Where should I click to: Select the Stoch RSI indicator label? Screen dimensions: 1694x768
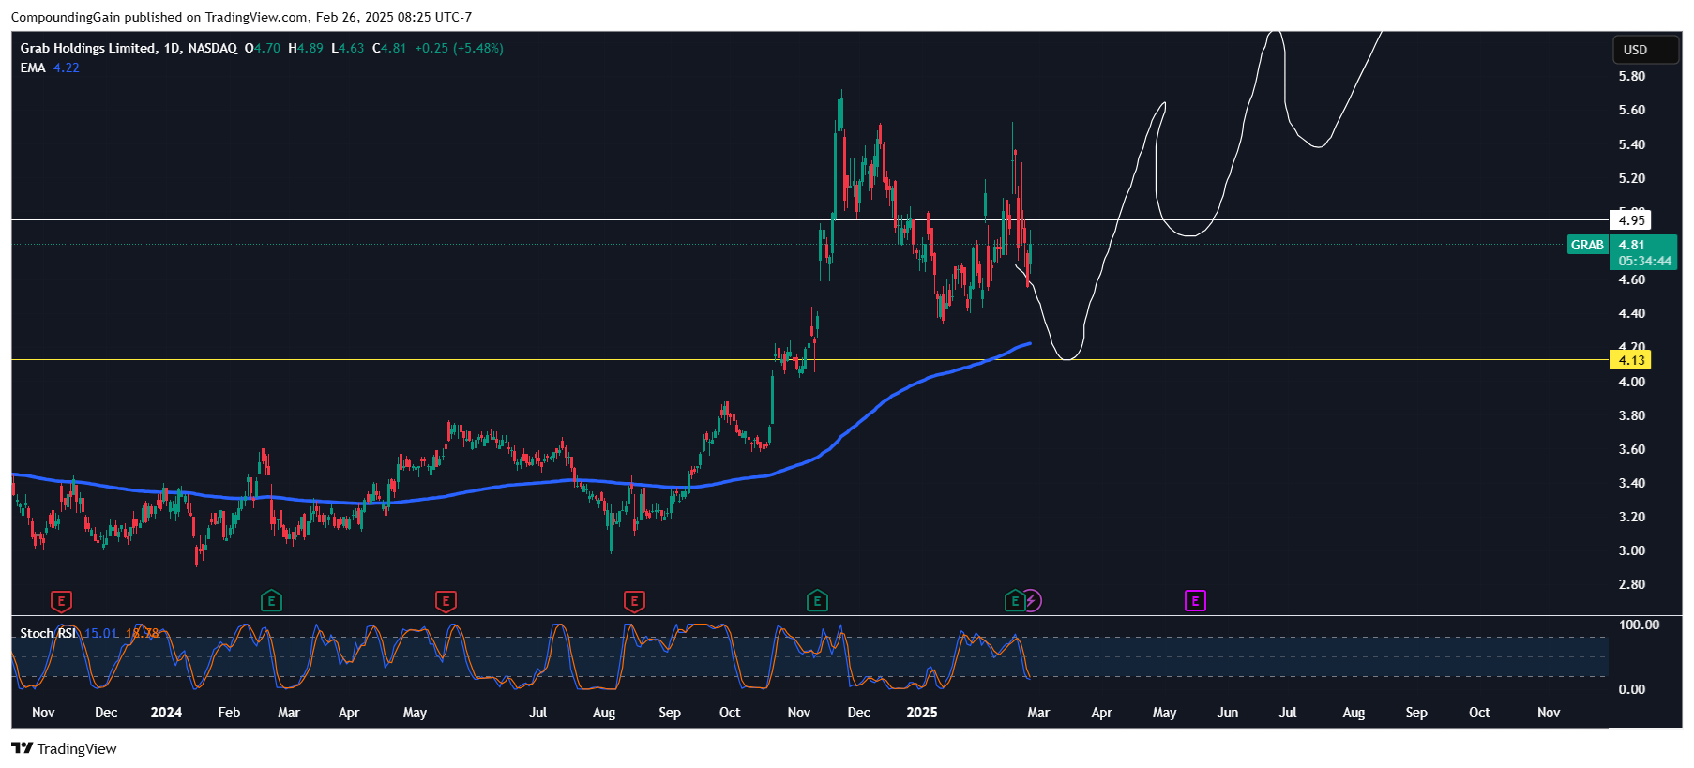click(48, 633)
